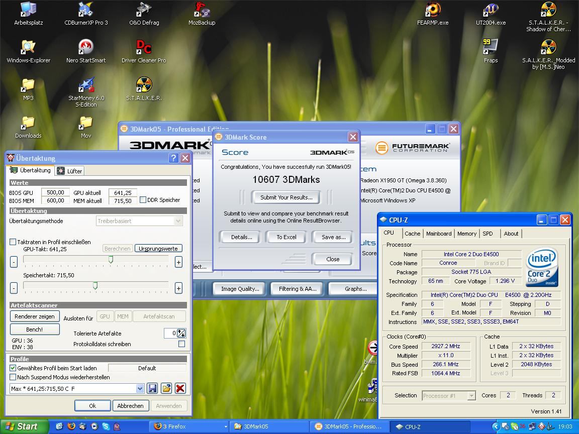Increase Speichertakt with plus button
The width and height of the screenshot is (579, 434).
point(178,288)
